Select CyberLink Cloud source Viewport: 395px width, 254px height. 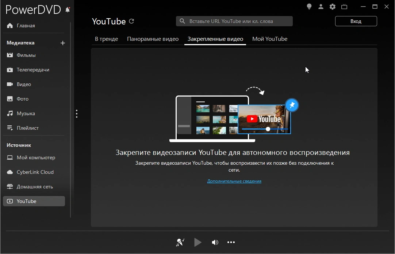[35, 172]
